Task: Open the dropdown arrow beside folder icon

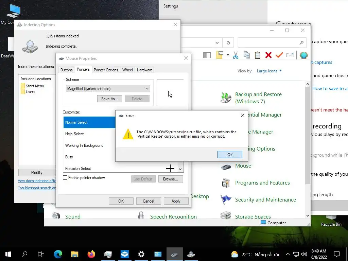Action: 228,55
